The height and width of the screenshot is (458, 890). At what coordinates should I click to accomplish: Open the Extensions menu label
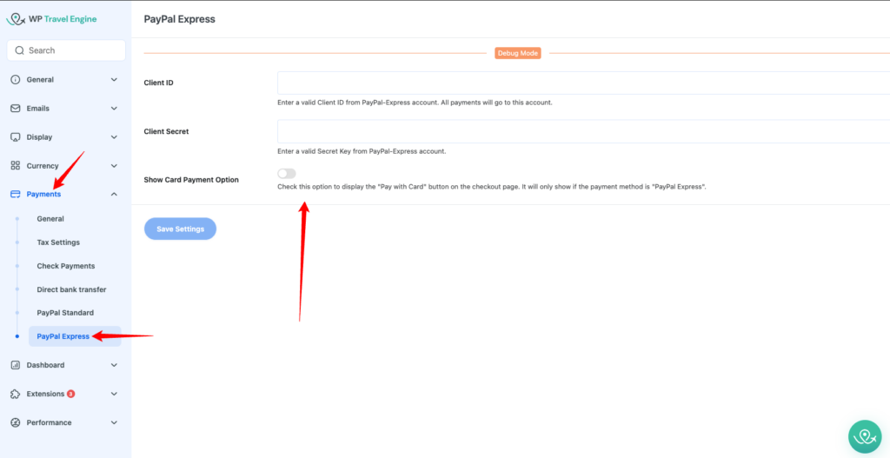45,394
